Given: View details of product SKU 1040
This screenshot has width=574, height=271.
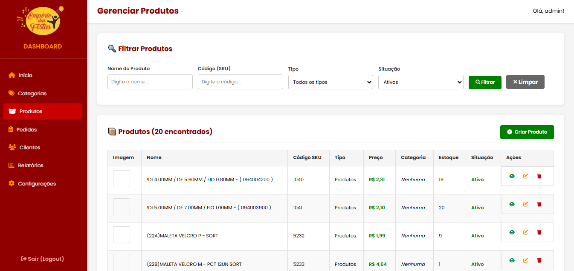Looking at the screenshot, I should point(512,176).
